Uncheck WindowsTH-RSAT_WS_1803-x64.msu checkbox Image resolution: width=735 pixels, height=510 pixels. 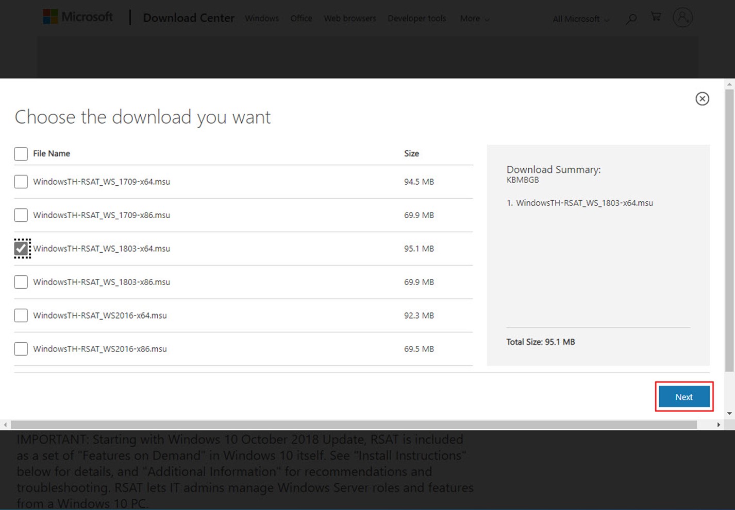click(x=22, y=249)
